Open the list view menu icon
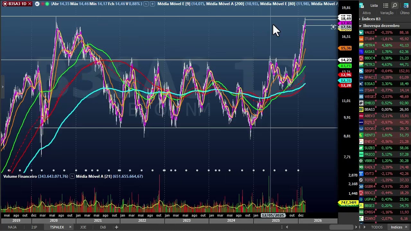The height and width of the screenshot is (231, 411). [386, 5]
